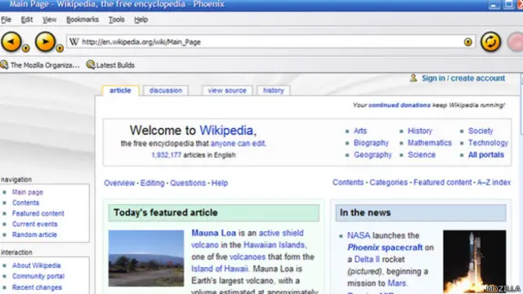Open the Geography portal link
Screen dimensions: 523x294
[373, 154]
